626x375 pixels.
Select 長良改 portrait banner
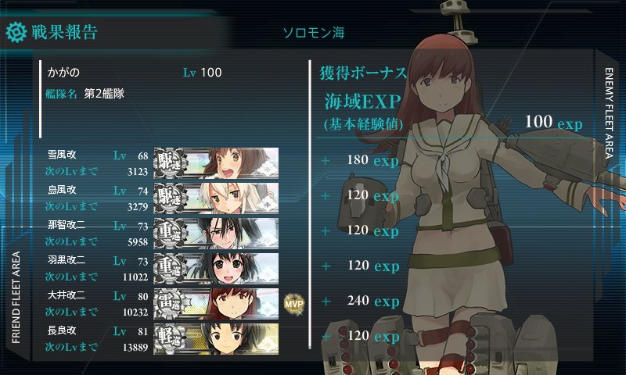click(217, 338)
